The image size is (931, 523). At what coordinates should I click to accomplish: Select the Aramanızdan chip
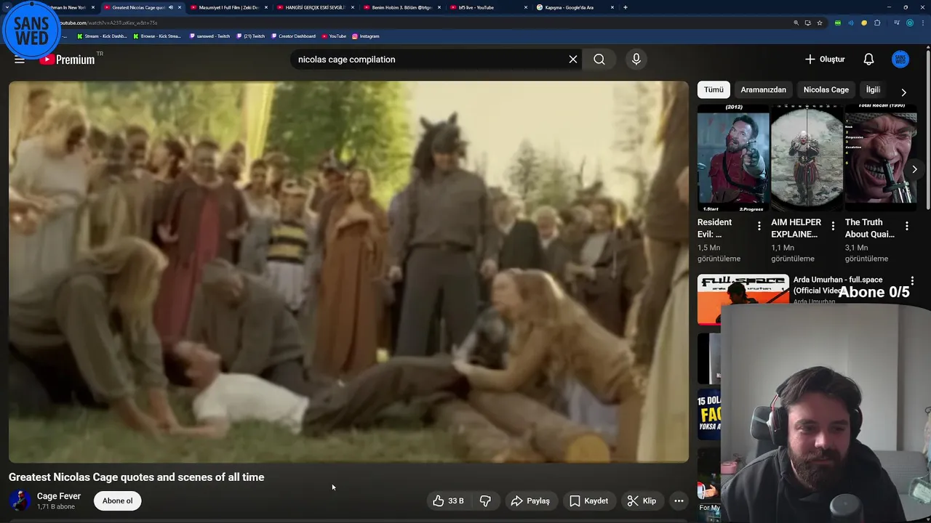coord(763,89)
